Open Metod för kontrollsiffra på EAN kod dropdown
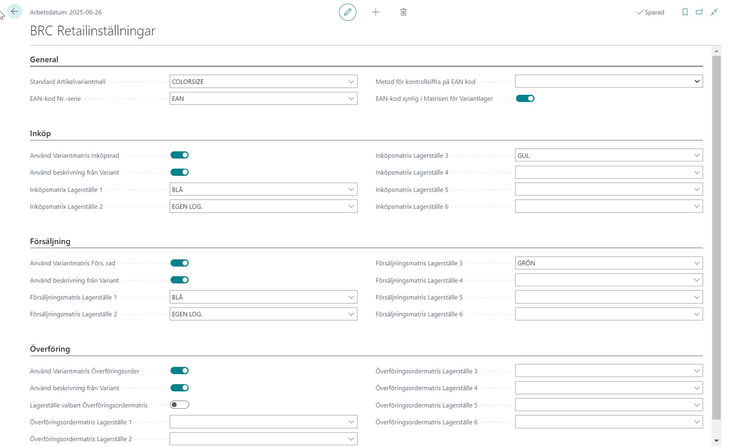The height and width of the screenshot is (446, 730). 696,82
